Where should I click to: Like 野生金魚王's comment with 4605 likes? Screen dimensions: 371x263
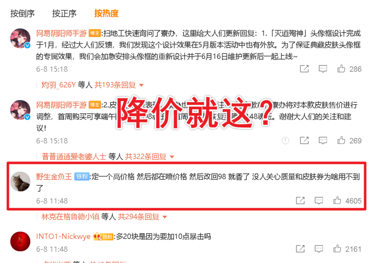click(x=337, y=200)
